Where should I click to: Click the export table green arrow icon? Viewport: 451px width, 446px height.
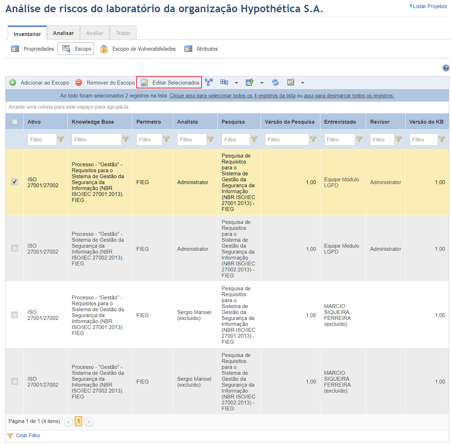pos(250,82)
